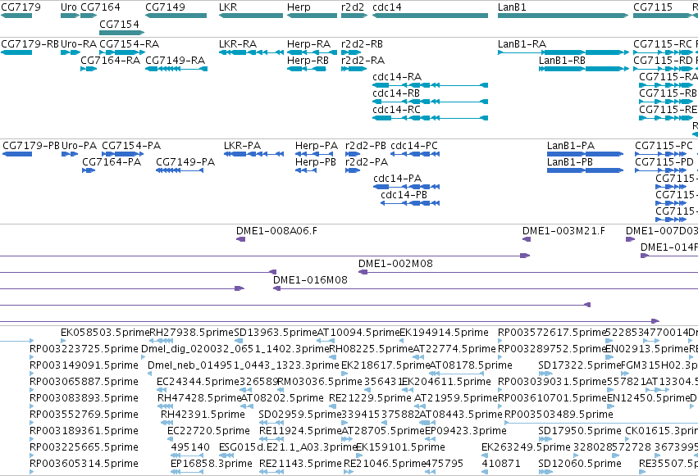Open EST RH42391.5prime label

coord(203,415)
